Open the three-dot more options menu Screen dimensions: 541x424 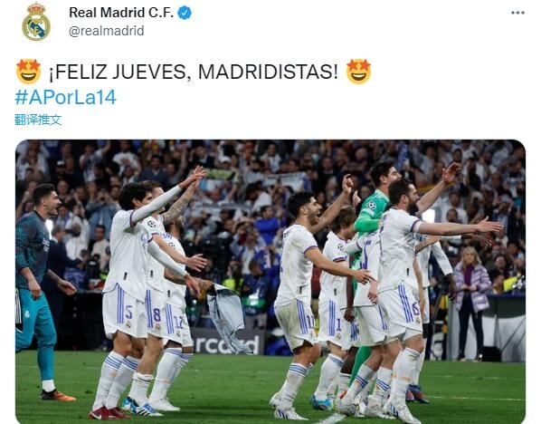[517, 13]
